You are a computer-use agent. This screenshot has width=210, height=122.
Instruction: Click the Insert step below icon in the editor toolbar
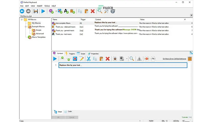pos(69,59)
